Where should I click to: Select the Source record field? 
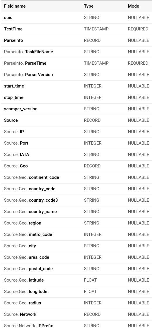[11, 120]
